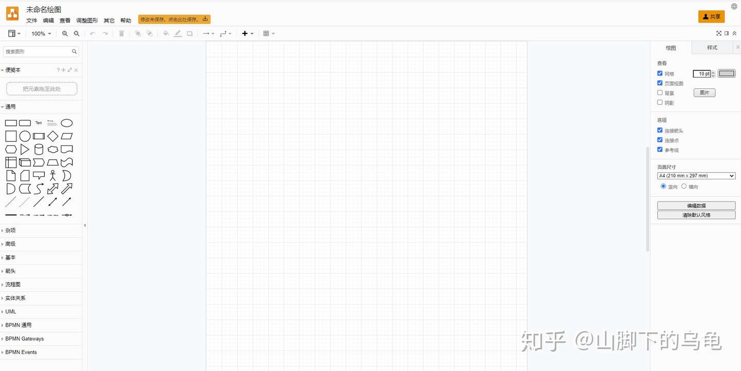The height and width of the screenshot is (371, 741).
Task: Click the send to back icon
Action: click(x=149, y=34)
